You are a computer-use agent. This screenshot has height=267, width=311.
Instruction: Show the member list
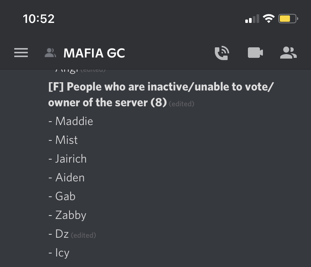(x=288, y=53)
